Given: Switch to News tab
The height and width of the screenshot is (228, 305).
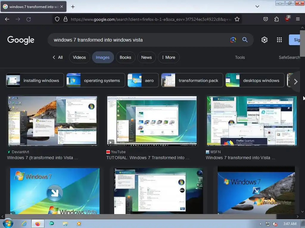Looking at the screenshot, I should tap(147, 57).
